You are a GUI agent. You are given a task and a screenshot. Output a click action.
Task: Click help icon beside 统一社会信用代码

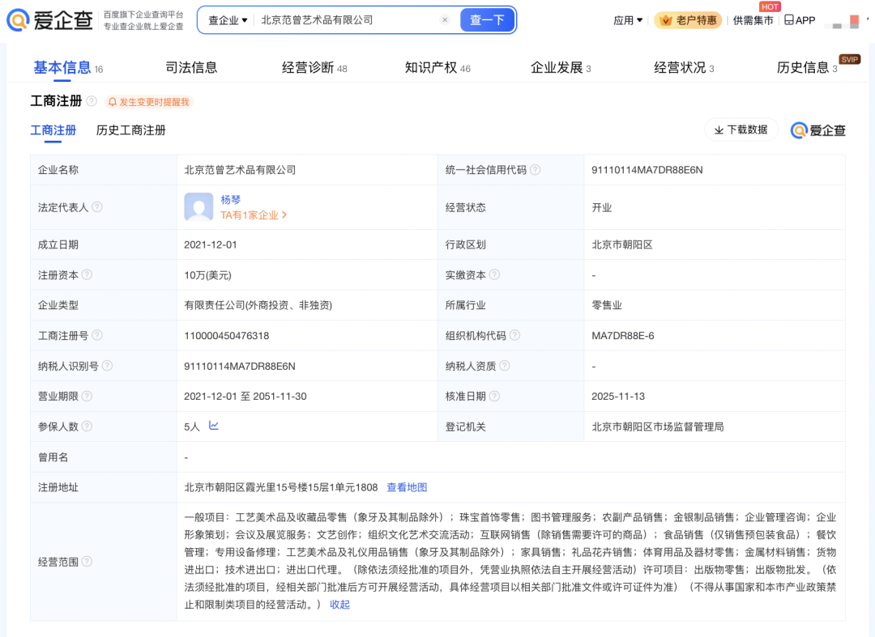pyautogui.click(x=536, y=170)
